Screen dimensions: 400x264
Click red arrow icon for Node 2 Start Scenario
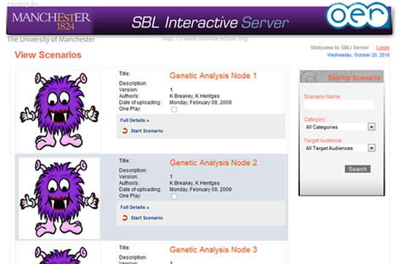(125, 218)
